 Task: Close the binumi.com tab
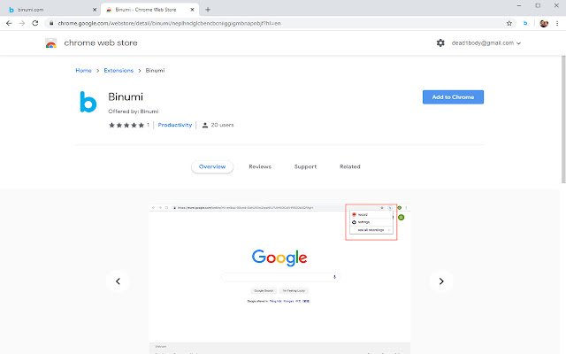(x=95, y=10)
